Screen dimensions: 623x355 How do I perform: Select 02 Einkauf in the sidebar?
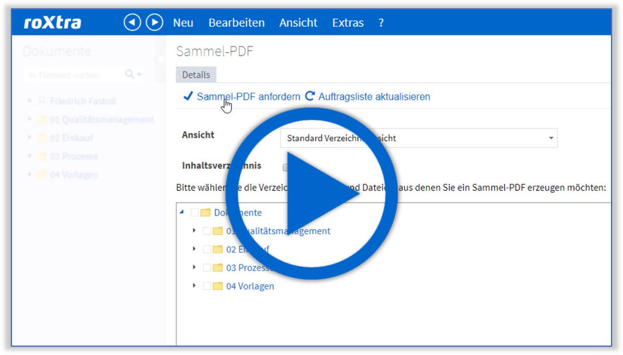tap(72, 138)
